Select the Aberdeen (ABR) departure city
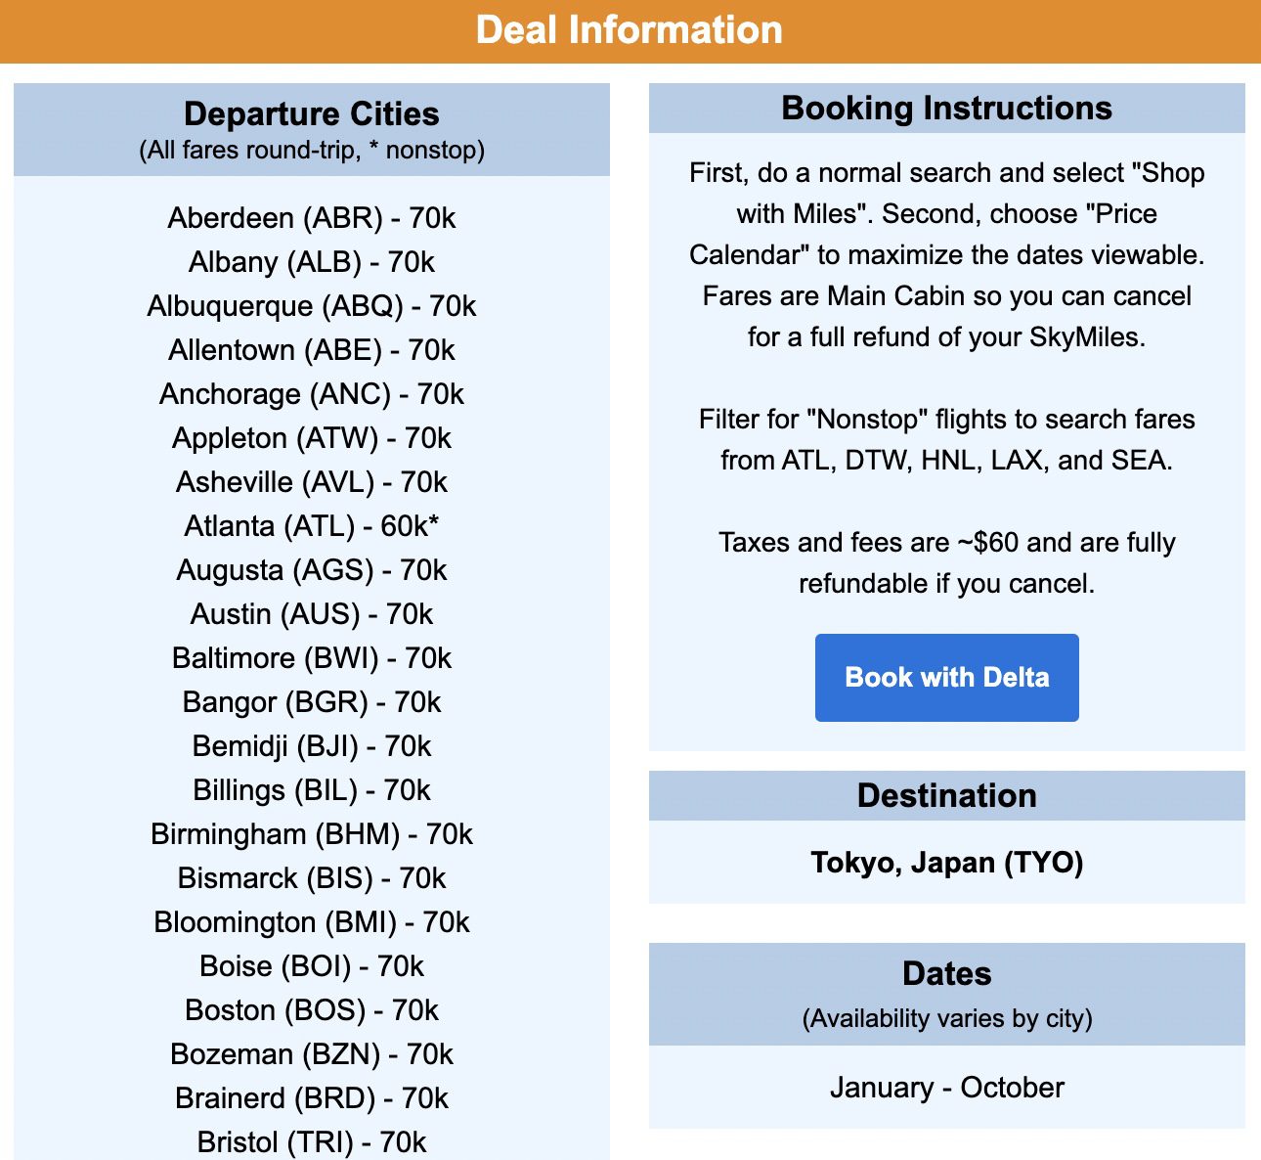The width and height of the screenshot is (1261, 1160). [311, 218]
